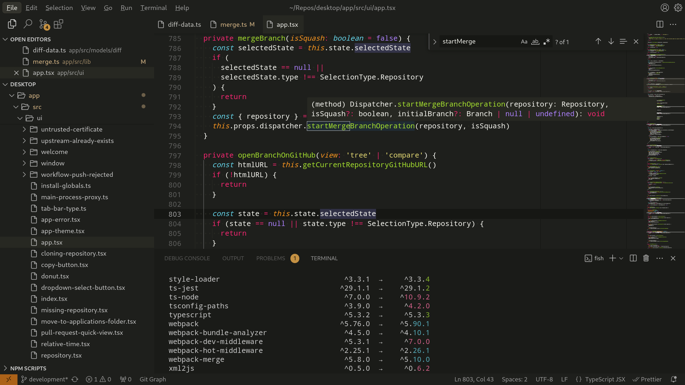The height and width of the screenshot is (385, 685).
Task: Split the terminal panel
Action: pos(633,258)
